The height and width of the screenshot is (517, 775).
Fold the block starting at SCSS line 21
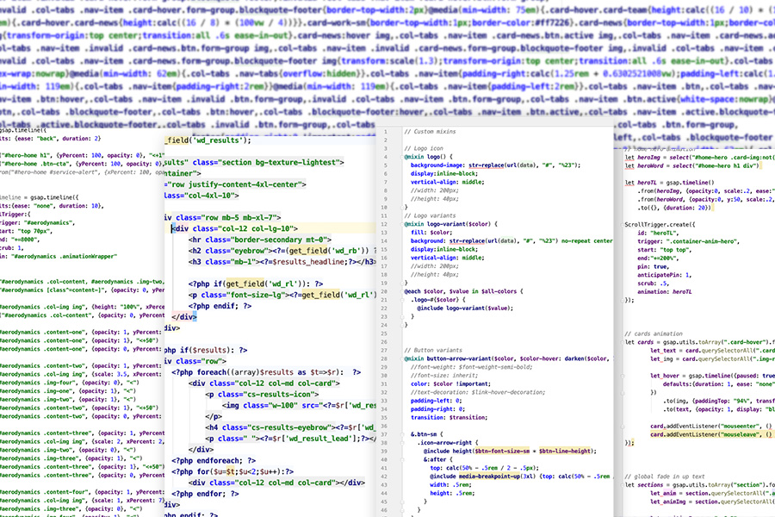[x=402, y=300]
